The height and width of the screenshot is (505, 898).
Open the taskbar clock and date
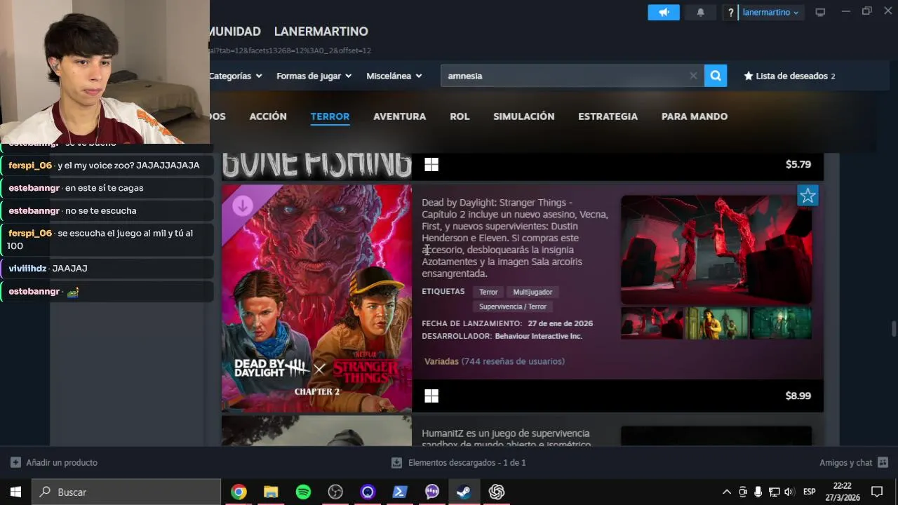coord(843,492)
